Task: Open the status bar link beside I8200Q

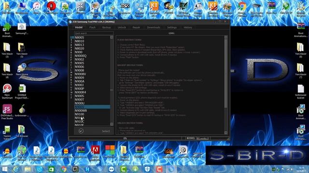Action: tap(203, 138)
